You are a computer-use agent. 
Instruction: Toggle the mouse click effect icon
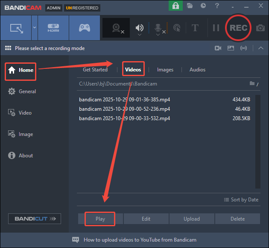[x=177, y=28]
